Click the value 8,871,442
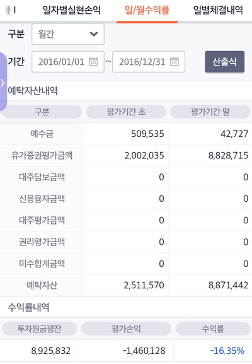This screenshot has width=252, height=364. click(x=228, y=285)
